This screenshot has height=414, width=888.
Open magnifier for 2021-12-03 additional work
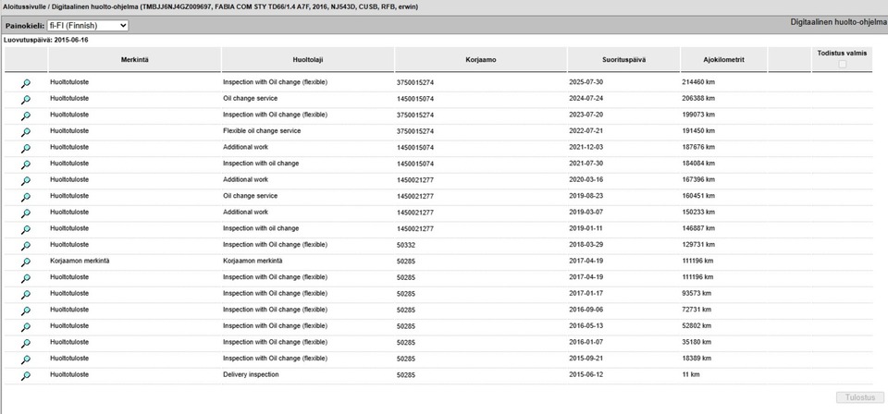click(26, 148)
